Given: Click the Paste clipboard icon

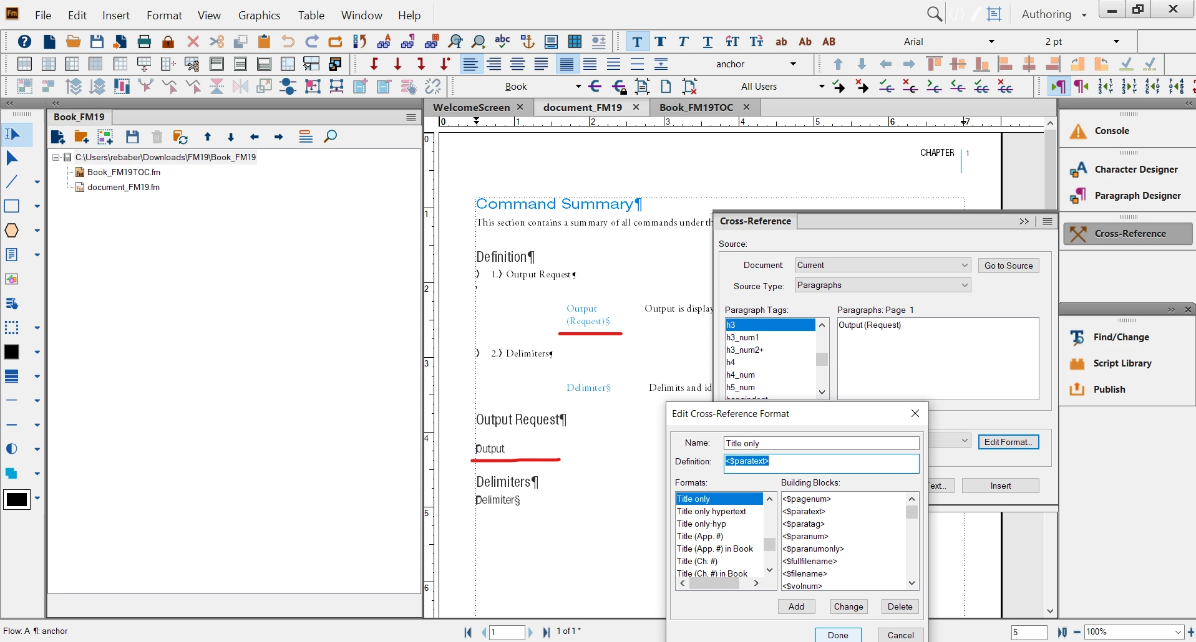Looking at the screenshot, I should pos(264,42).
